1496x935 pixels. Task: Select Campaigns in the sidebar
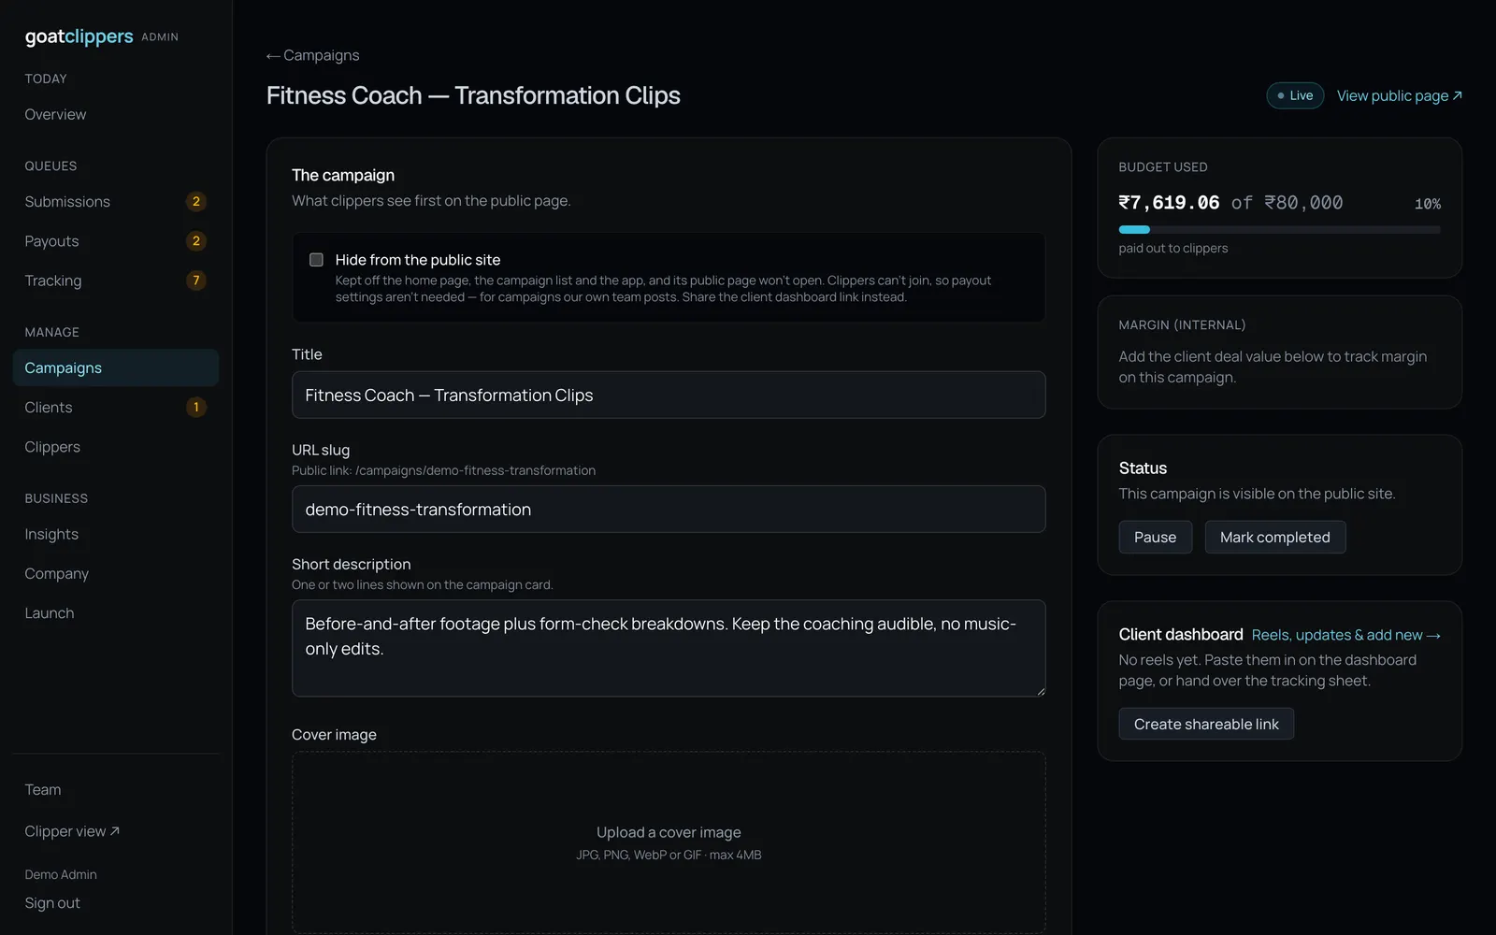click(116, 367)
